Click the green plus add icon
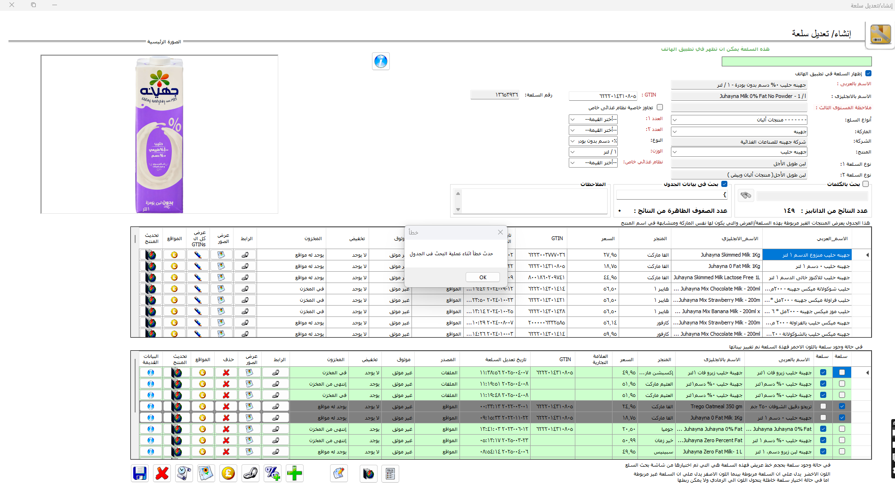895x485 pixels. pos(295,473)
